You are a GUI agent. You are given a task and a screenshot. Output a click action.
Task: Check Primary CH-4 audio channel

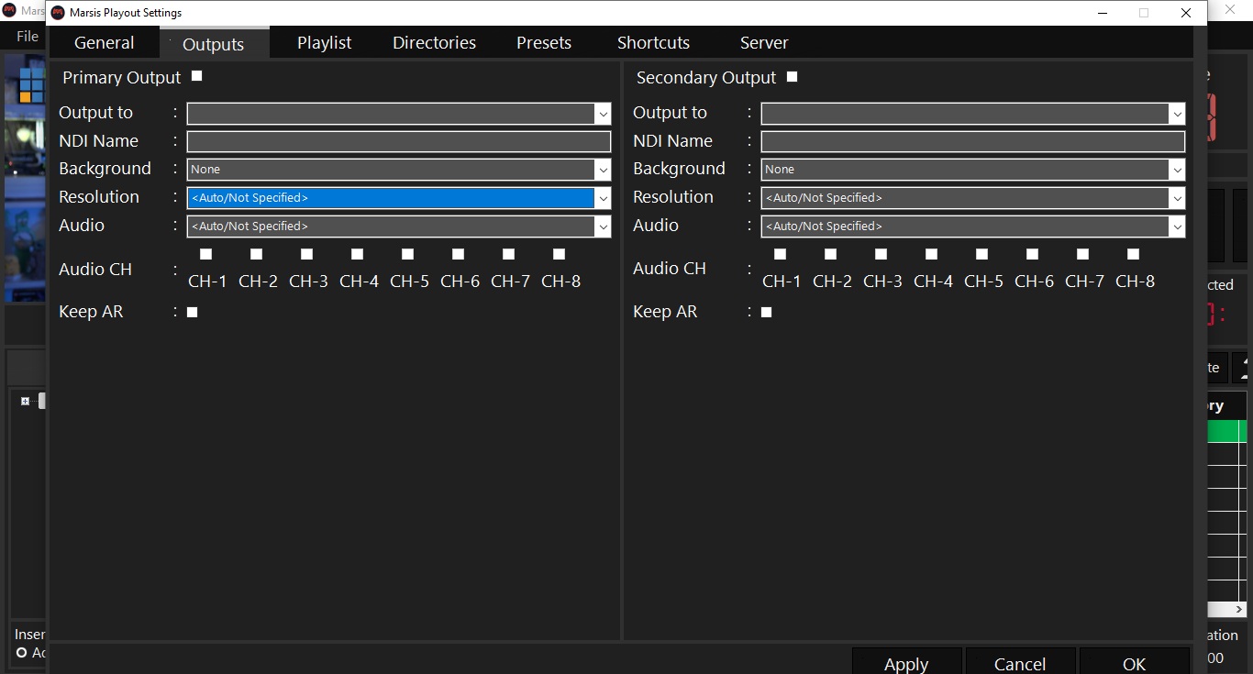coord(357,254)
